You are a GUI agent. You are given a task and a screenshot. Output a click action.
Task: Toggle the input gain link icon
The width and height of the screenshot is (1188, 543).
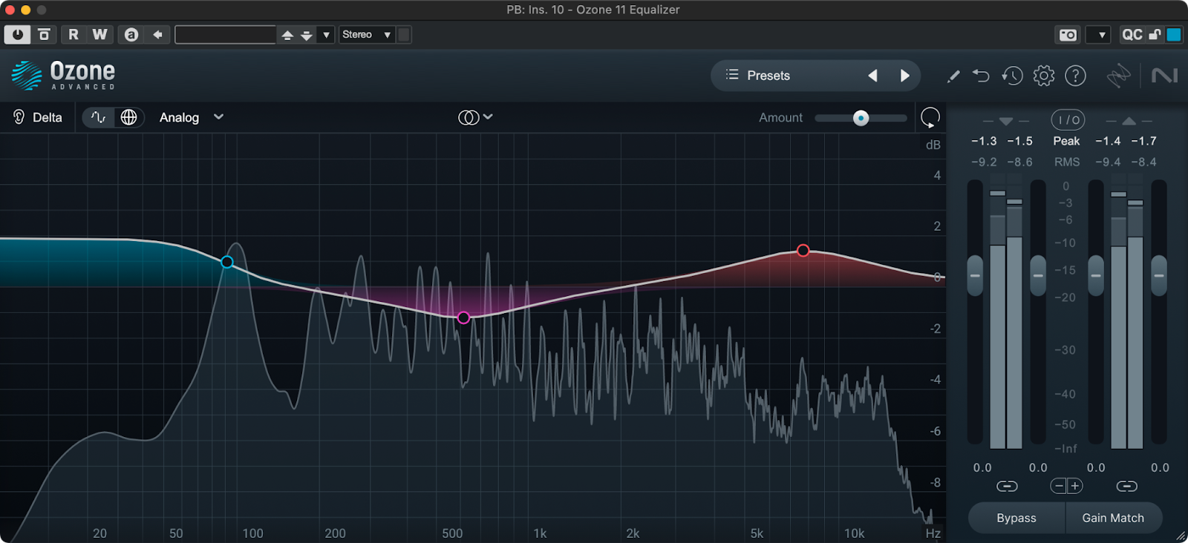pos(1007,486)
